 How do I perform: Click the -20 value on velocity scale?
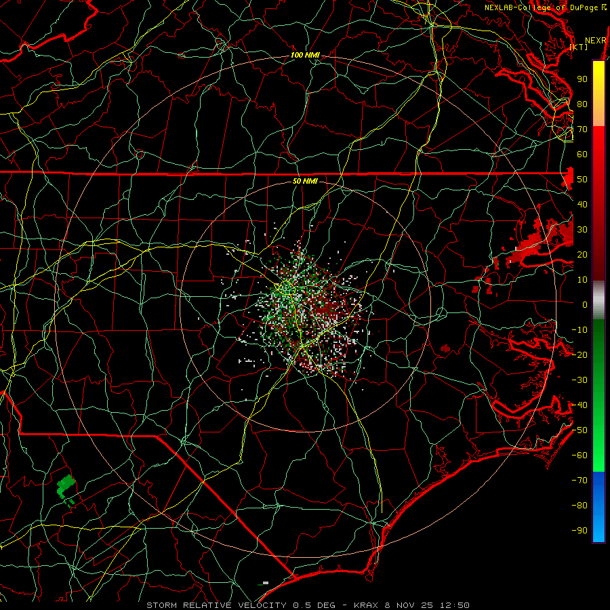(x=579, y=354)
